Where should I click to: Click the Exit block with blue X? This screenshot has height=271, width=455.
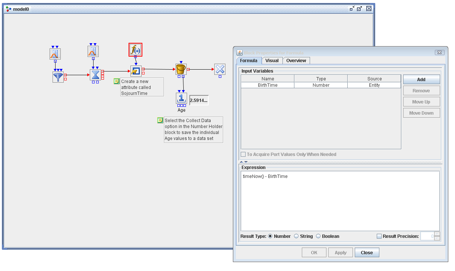(220, 69)
